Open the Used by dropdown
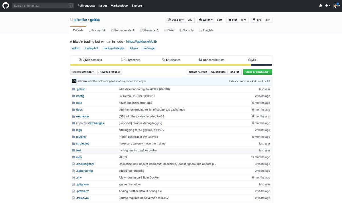The height and width of the screenshot is (203, 342). click(x=176, y=20)
